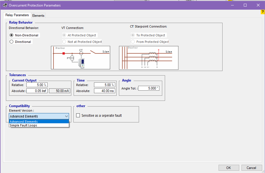This screenshot has height=173, width=265.
Task: Click the Time Relative percent field
Action: [x=104, y=85]
